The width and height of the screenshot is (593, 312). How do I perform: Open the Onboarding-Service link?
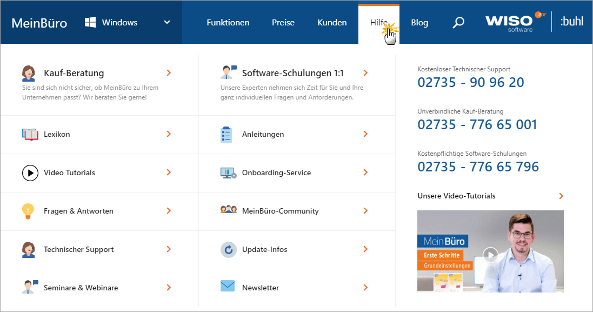click(x=276, y=173)
